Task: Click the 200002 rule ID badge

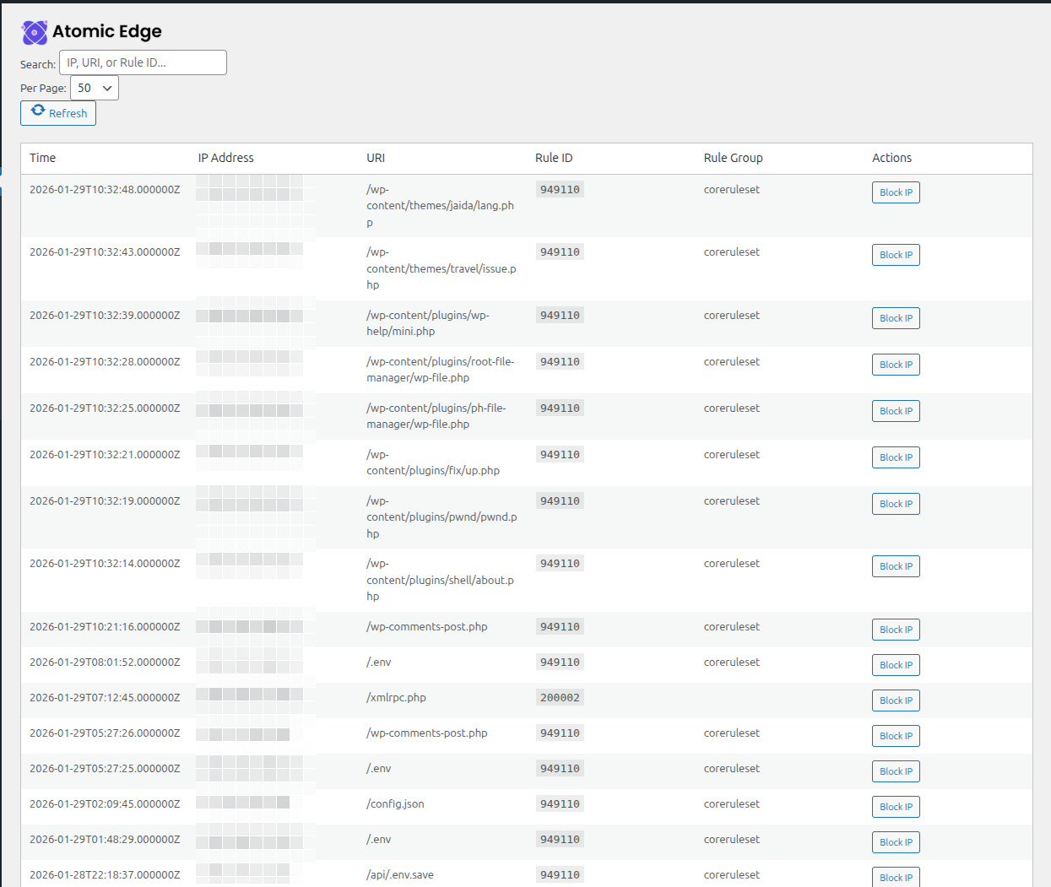Action: (x=559, y=697)
